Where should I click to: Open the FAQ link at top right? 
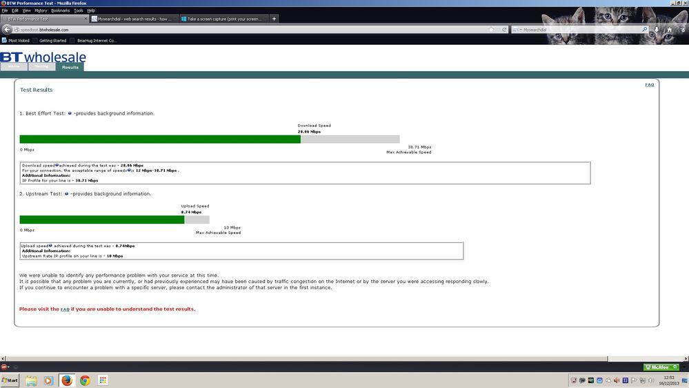point(650,84)
